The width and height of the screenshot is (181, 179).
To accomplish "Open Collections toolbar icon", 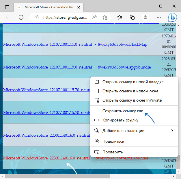I will (132, 17).
